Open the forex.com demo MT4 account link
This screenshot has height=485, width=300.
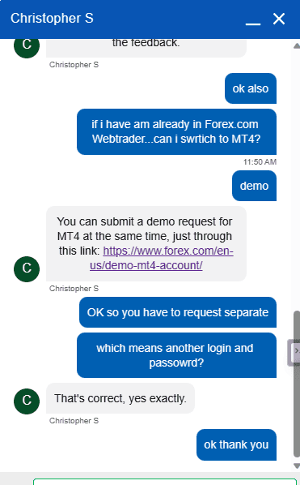click(x=162, y=258)
